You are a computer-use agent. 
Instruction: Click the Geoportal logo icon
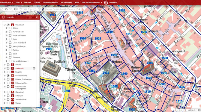(106, 2)
